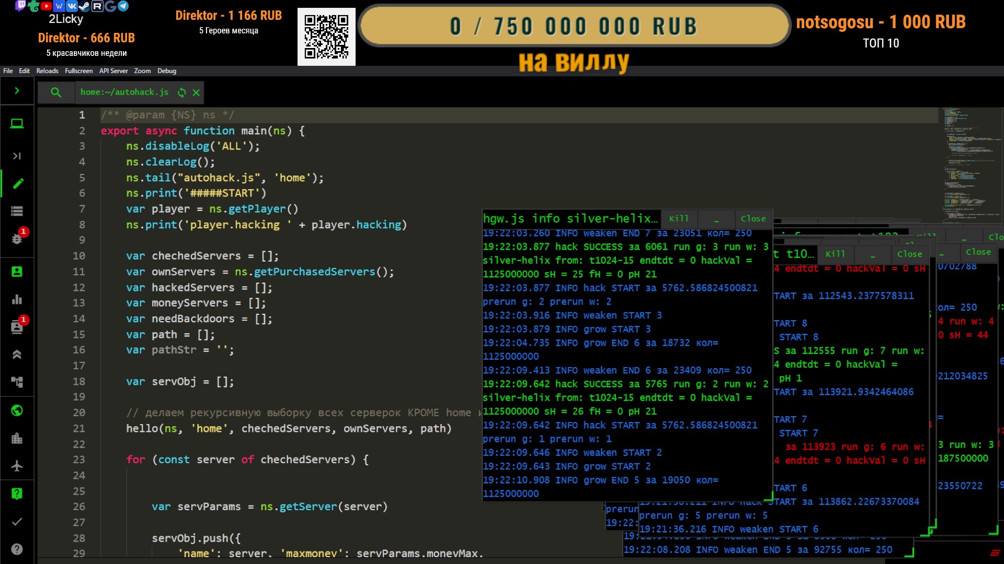Screen dimensions: 1004x564
Task: Collapse the Help section header
Action: pyautogui.click(x=17, y=494)
